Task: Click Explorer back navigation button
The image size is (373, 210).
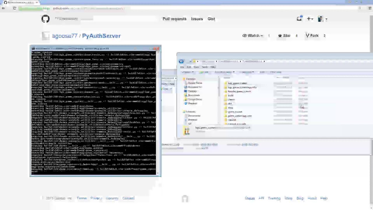Action: point(181,61)
